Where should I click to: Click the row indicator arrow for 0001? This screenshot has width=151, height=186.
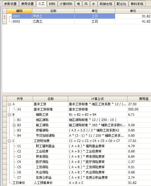tap(5, 16)
